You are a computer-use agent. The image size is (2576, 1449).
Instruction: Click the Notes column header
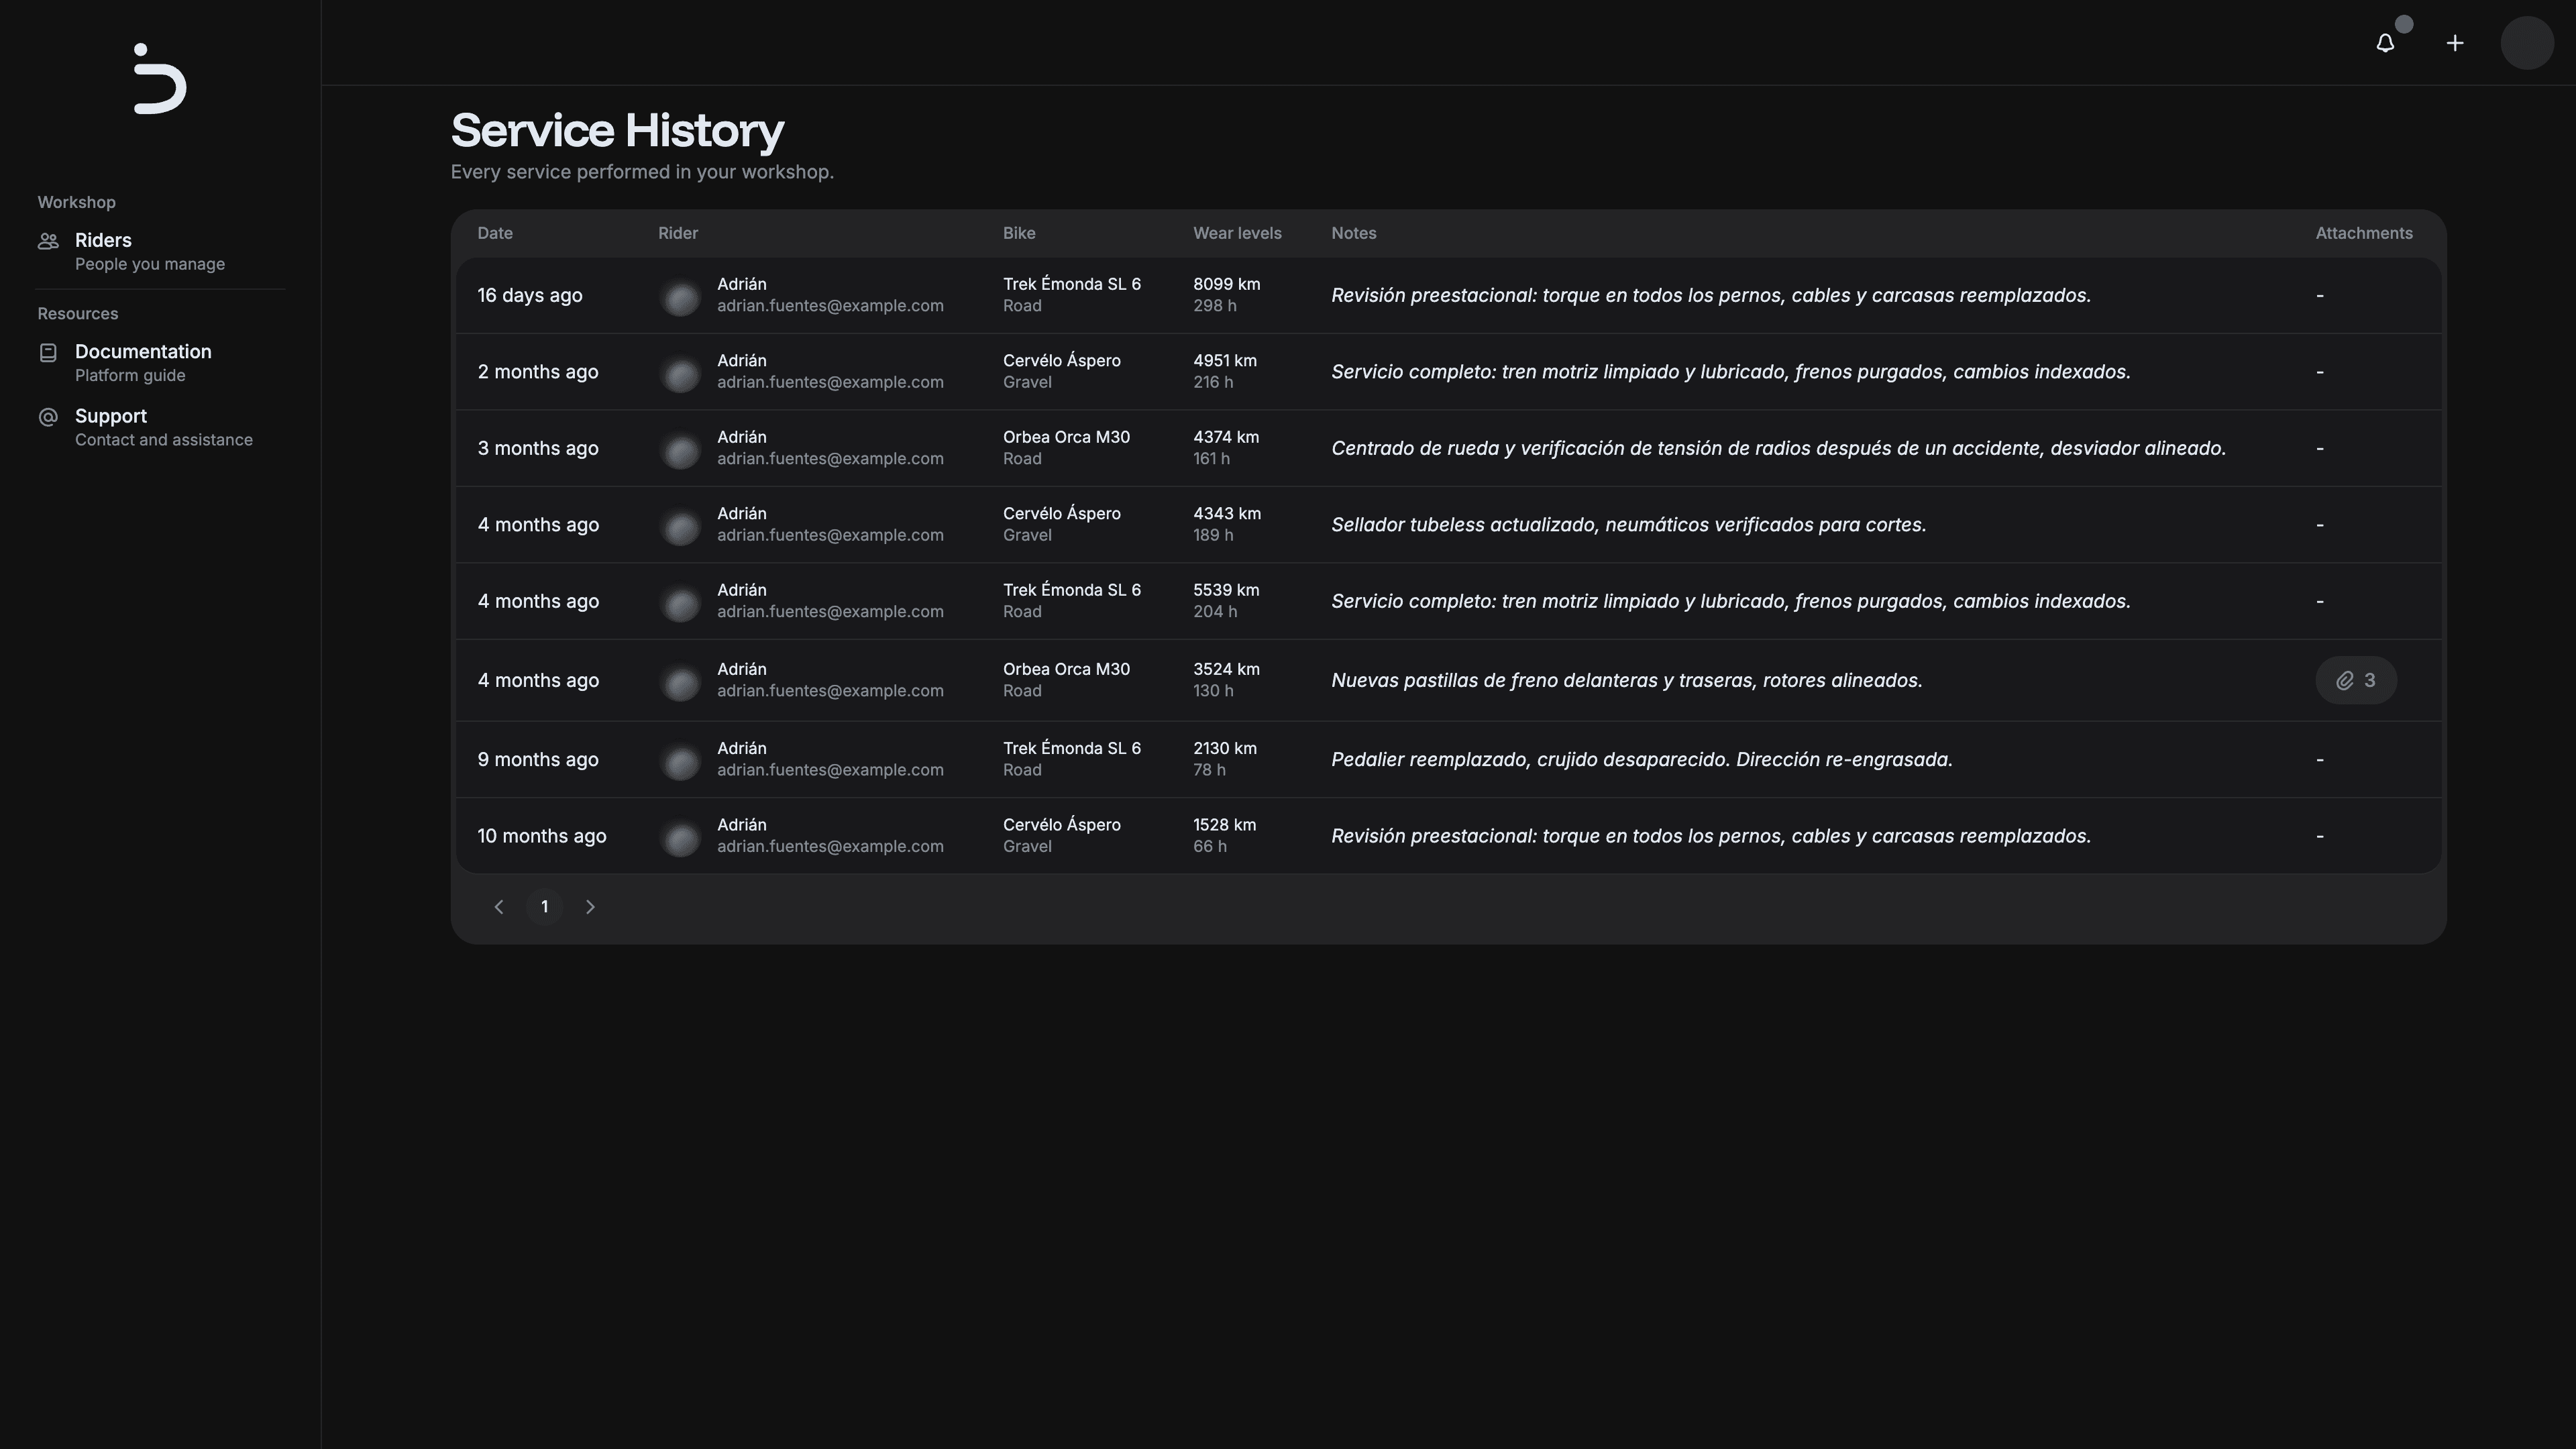tap(1353, 233)
